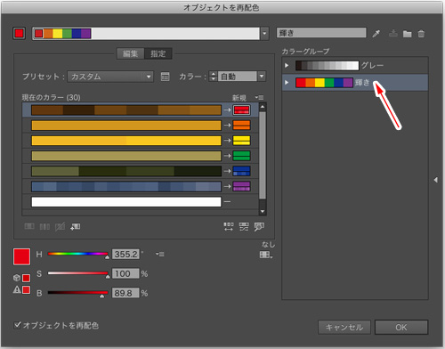Click the カラー count stepper arrows
The height and width of the screenshot is (349, 445).
point(213,77)
